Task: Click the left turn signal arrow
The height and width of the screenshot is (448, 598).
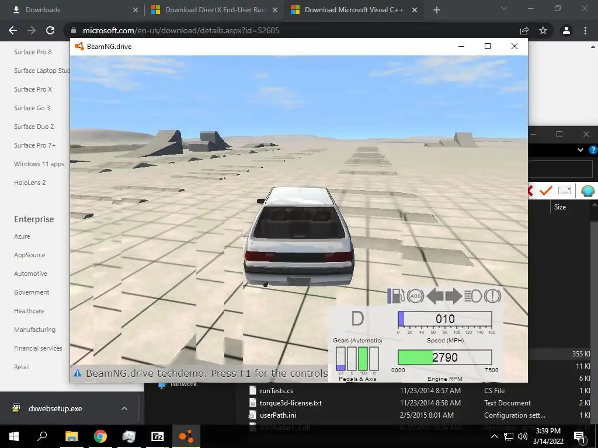Action: pyautogui.click(x=434, y=296)
